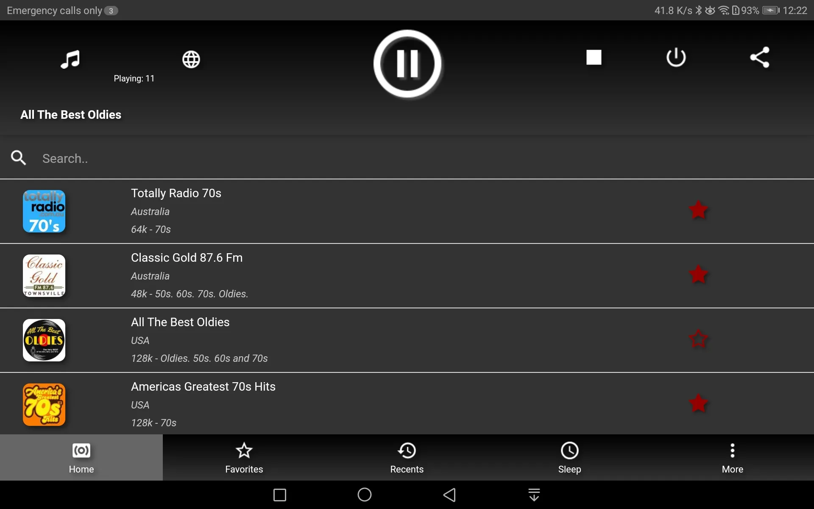
Task: Tap the music note icon for metadata
Action: click(x=71, y=58)
